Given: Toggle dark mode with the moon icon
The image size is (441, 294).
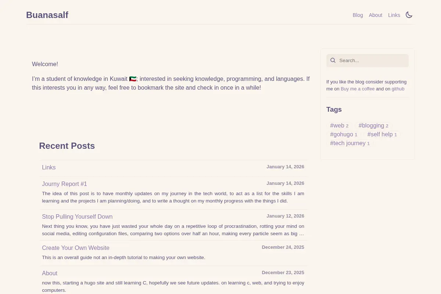Looking at the screenshot, I should click(409, 15).
